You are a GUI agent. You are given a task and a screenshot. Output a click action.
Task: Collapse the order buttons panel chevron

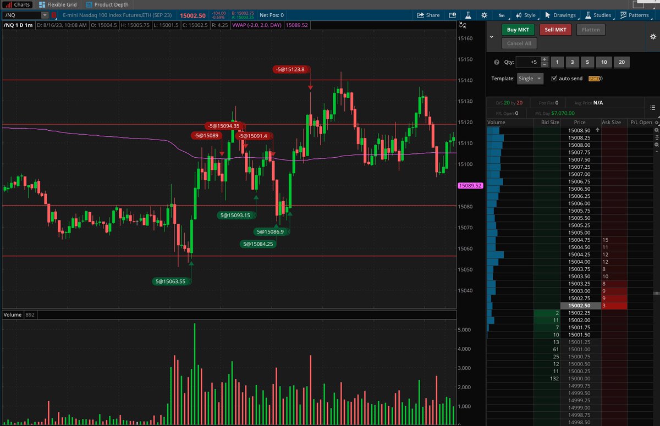pos(492,36)
